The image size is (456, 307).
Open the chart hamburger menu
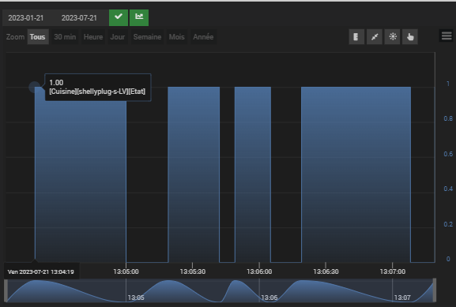pyautogui.click(x=447, y=36)
